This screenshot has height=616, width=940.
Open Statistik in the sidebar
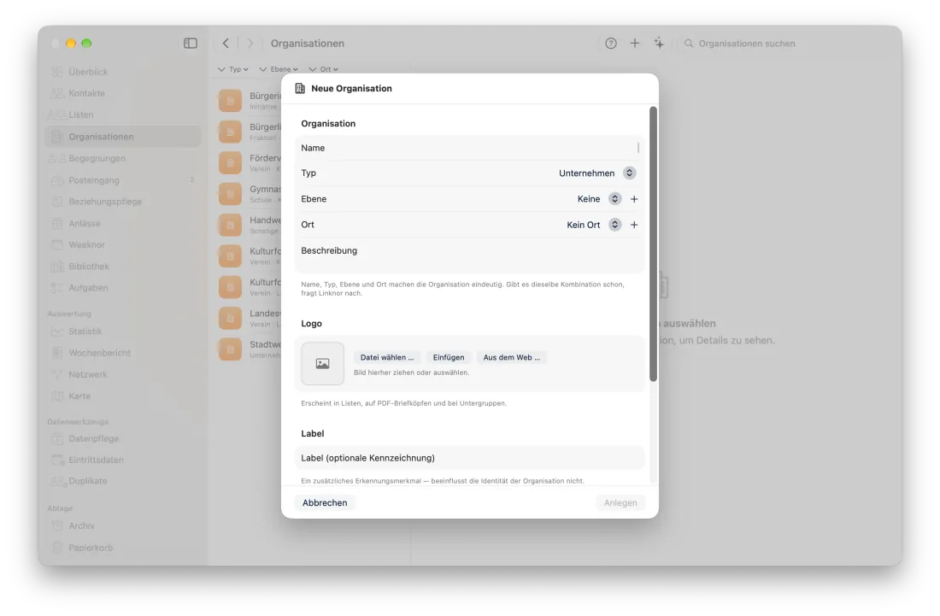(x=123, y=331)
